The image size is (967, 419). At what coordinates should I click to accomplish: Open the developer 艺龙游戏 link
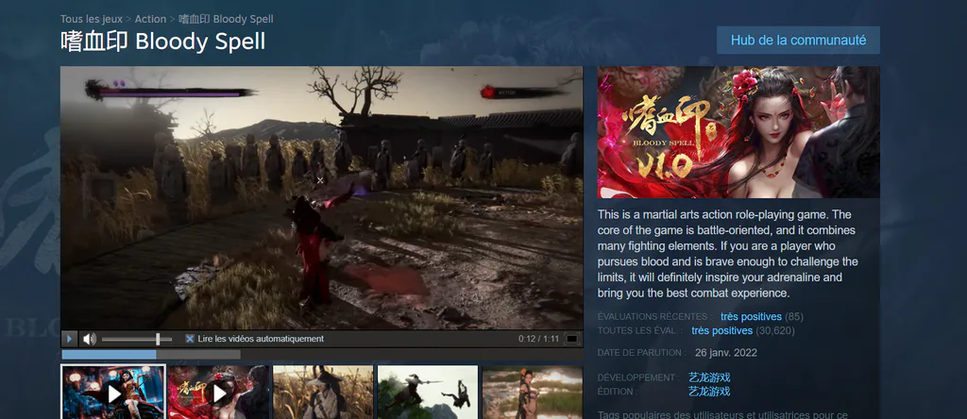(709, 377)
